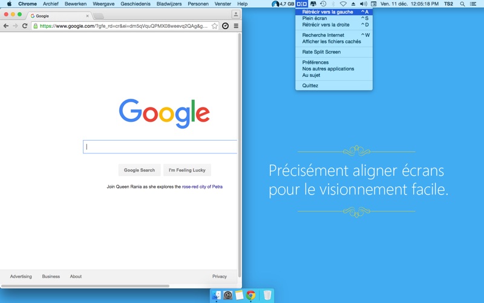Click Rate Split Screen menu item
484x303 pixels.
pos(334,52)
